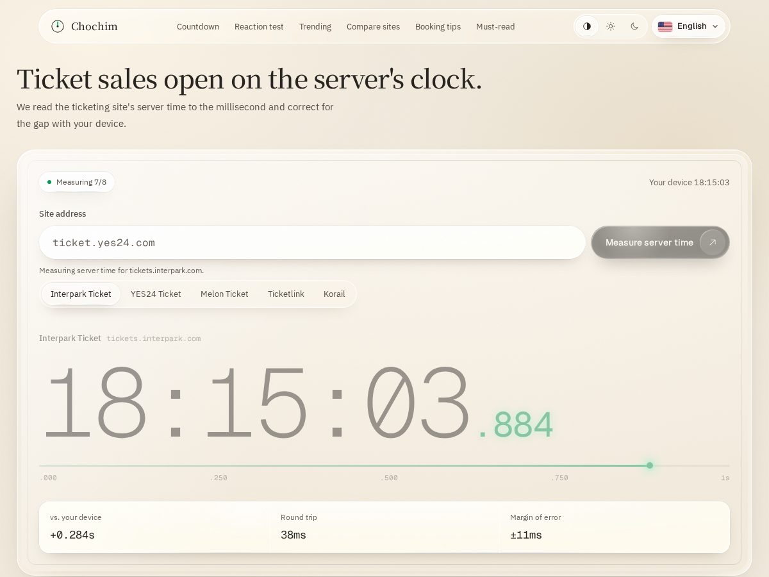769x577 pixels.
Task: Click the Measure server time button
Action: click(660, 242)
